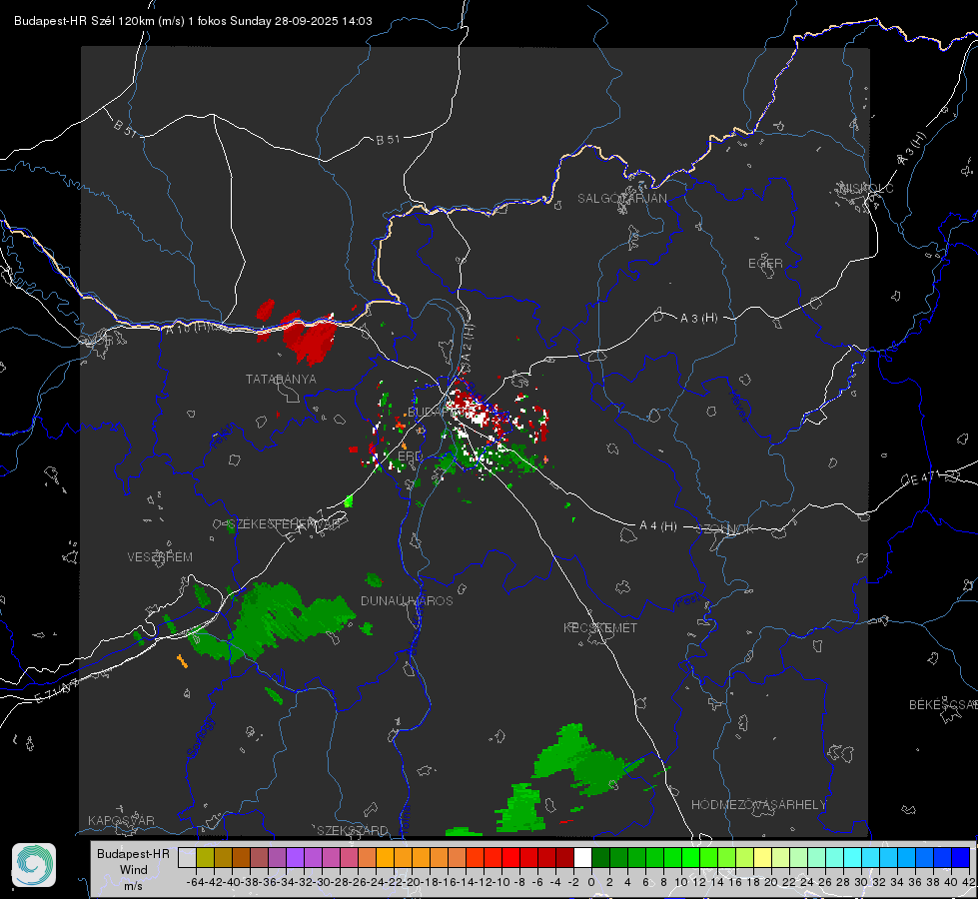This screenshot has height=899, width=978.
Task: Choose the dark blue swatch before 42
Action: tap(961, 857)
